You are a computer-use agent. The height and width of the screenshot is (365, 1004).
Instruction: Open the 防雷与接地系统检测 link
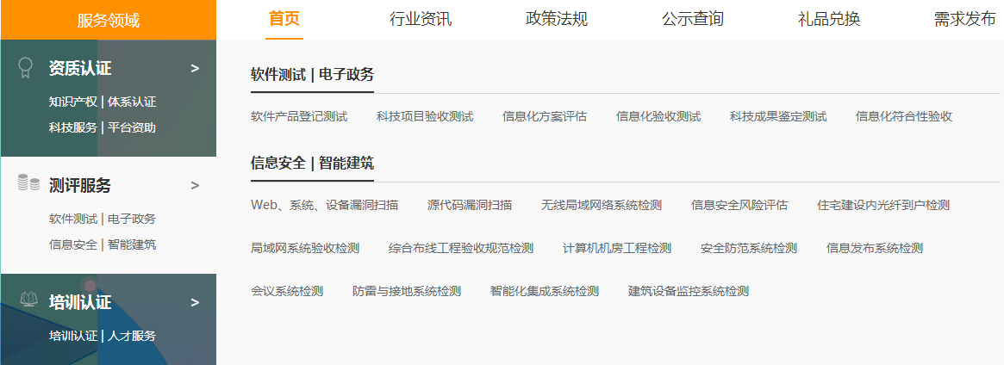[x=407, y=291]
